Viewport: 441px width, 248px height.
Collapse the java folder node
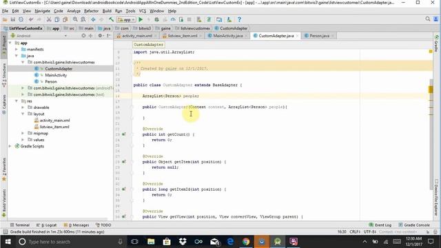click(17, 56)
